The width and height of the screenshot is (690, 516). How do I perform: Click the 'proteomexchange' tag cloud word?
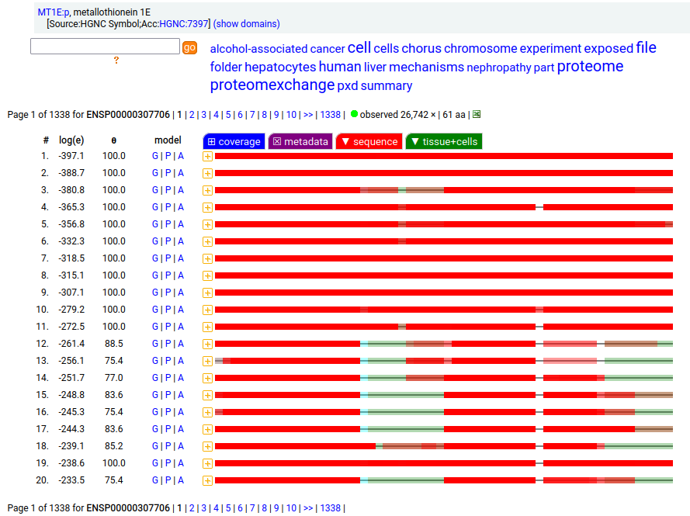(x=272, y=85)
